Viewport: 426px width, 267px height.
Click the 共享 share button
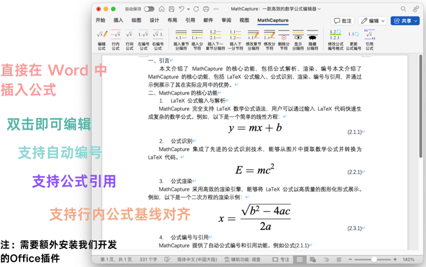pyautogui.click(x=405, y=21)
